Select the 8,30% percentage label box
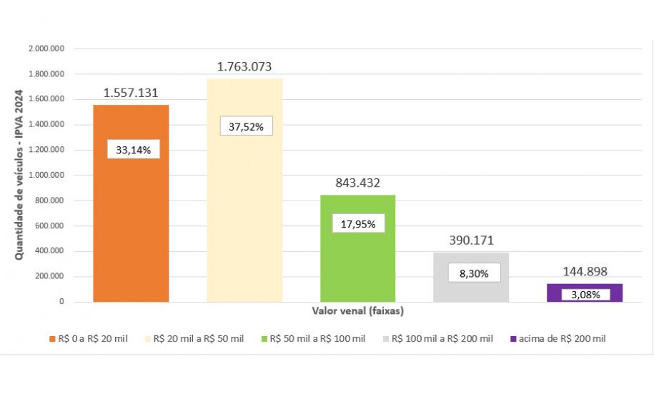Image resolution: width=654 pixels, height=396 pixels. coord(475,273)
